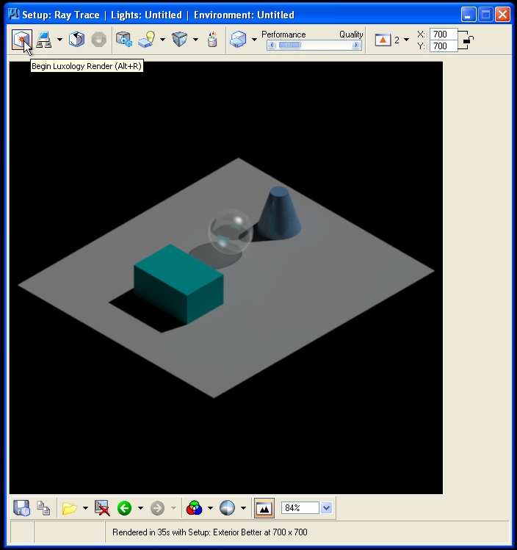Delete the current image with red X icon
The image size is (517, 550).
tap(102, 508)
